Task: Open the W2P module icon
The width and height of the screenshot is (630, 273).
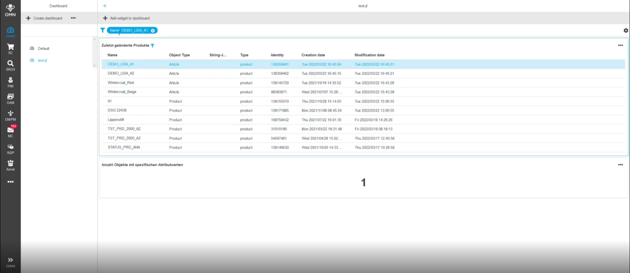Action: click(10, 149)
